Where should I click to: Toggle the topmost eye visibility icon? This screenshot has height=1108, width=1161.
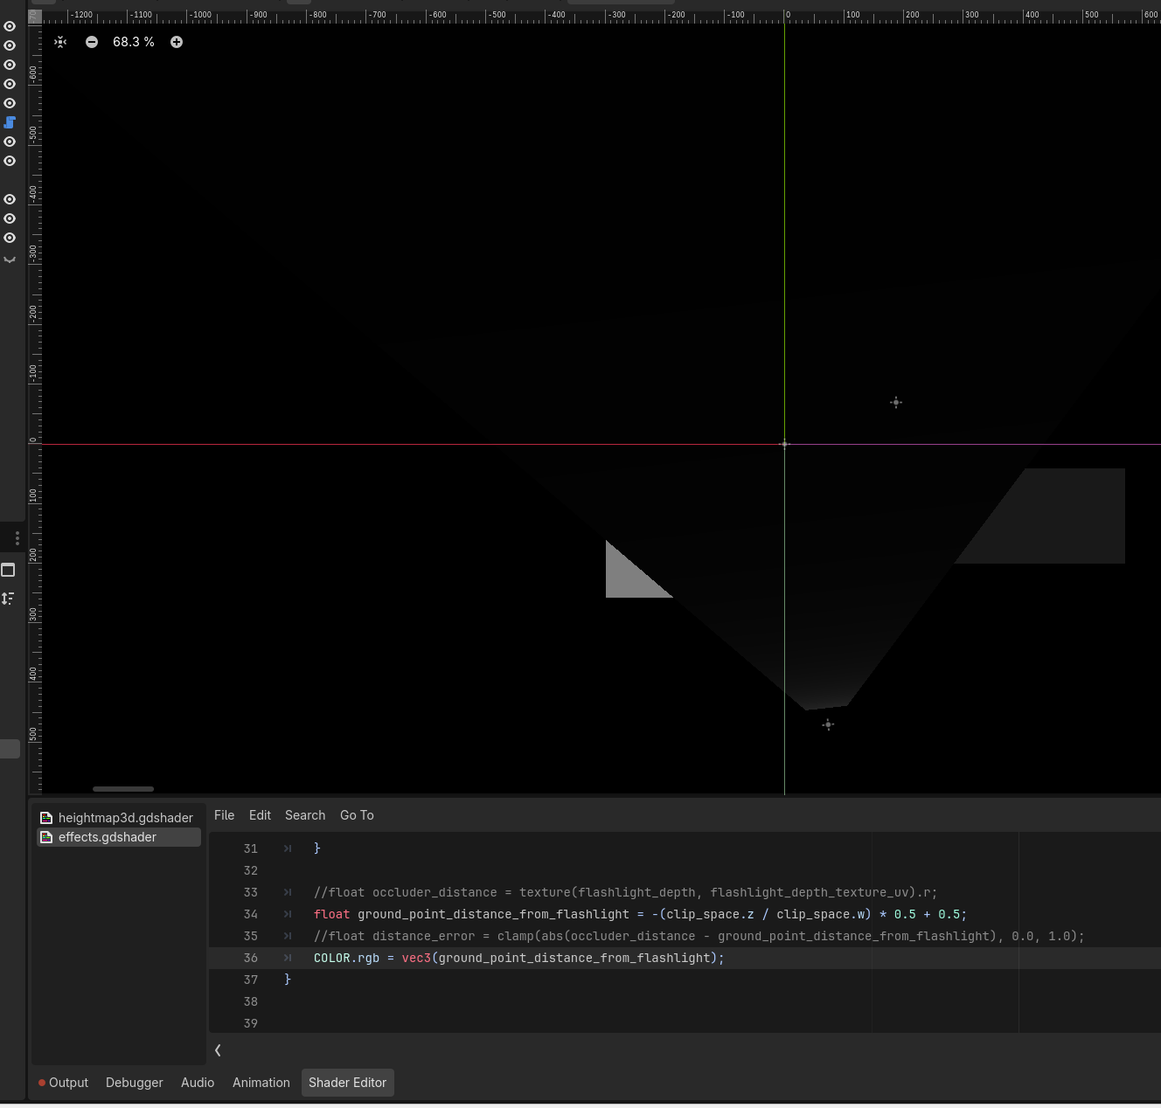click(10, 26)
